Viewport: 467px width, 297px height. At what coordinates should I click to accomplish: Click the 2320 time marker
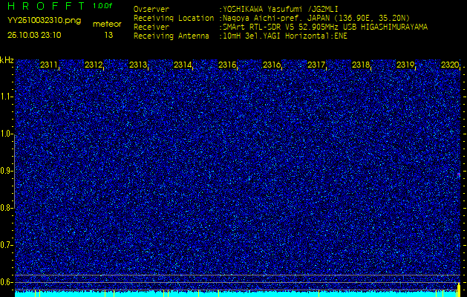450,65
